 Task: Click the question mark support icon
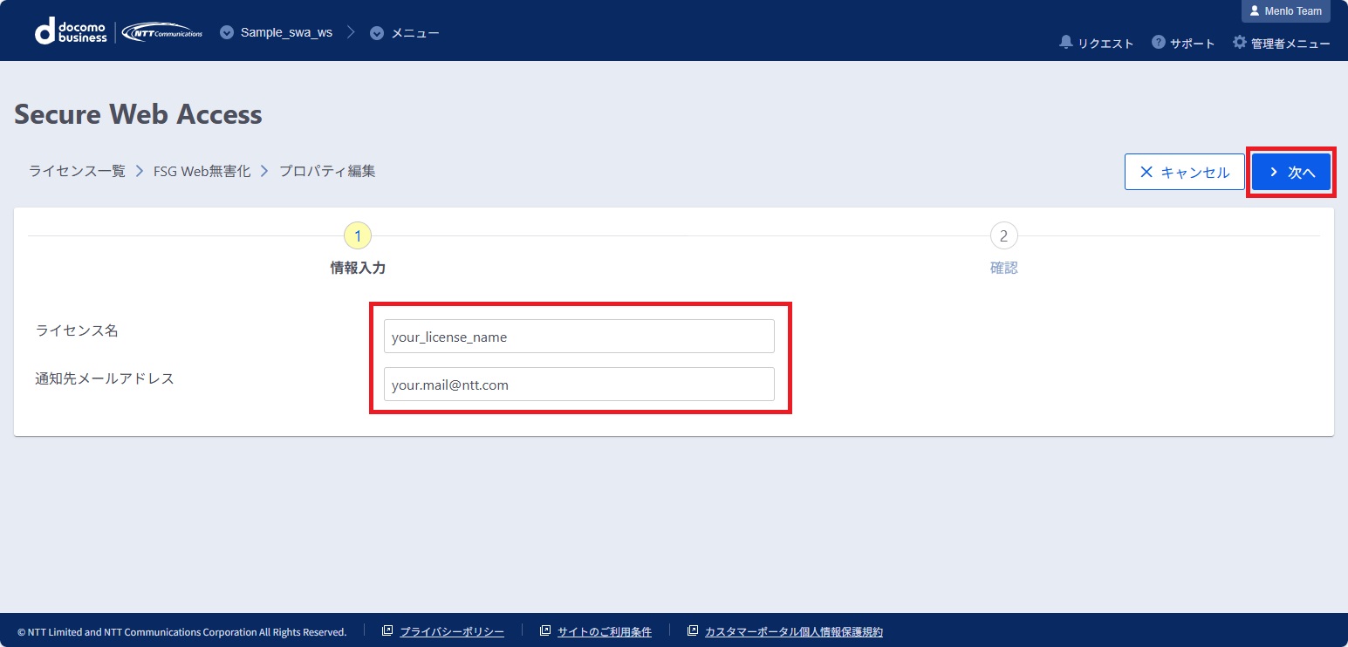point(1159,42)
